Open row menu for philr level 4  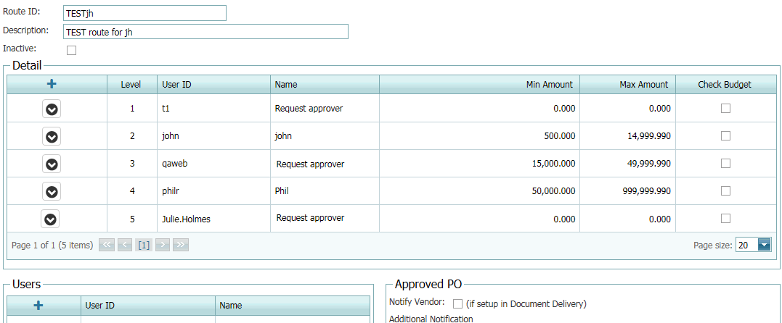52,192
